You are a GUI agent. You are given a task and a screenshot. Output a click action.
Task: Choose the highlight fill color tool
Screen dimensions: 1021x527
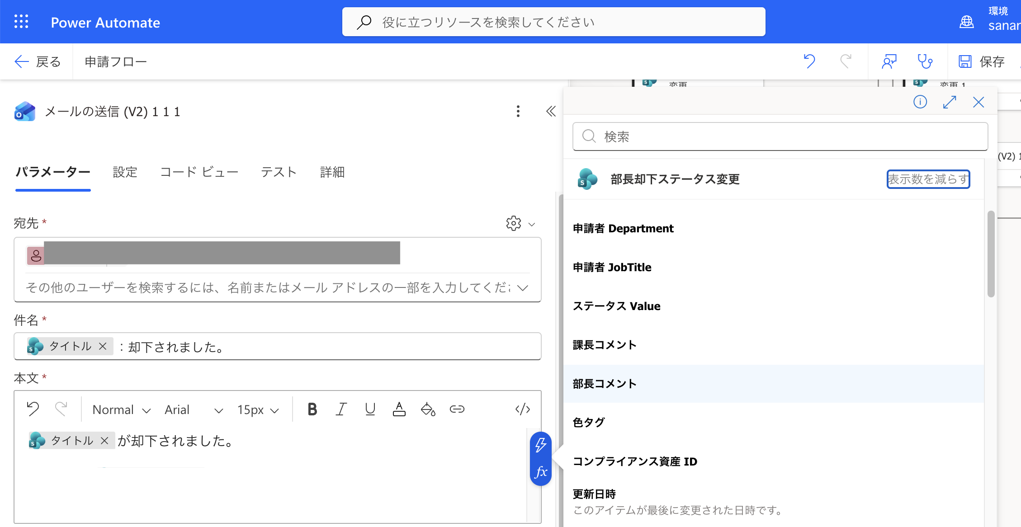[428, 409]
